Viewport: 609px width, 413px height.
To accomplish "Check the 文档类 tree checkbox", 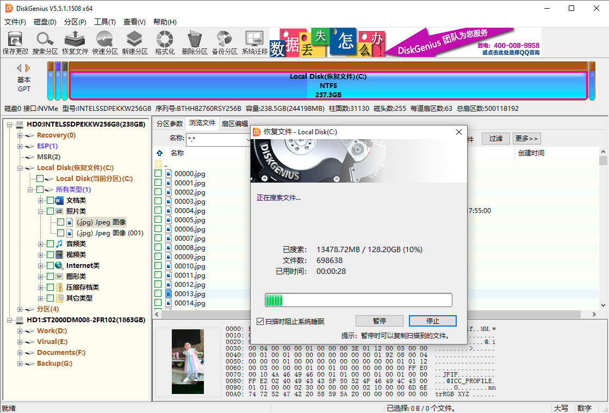I will tap(50, 201).
